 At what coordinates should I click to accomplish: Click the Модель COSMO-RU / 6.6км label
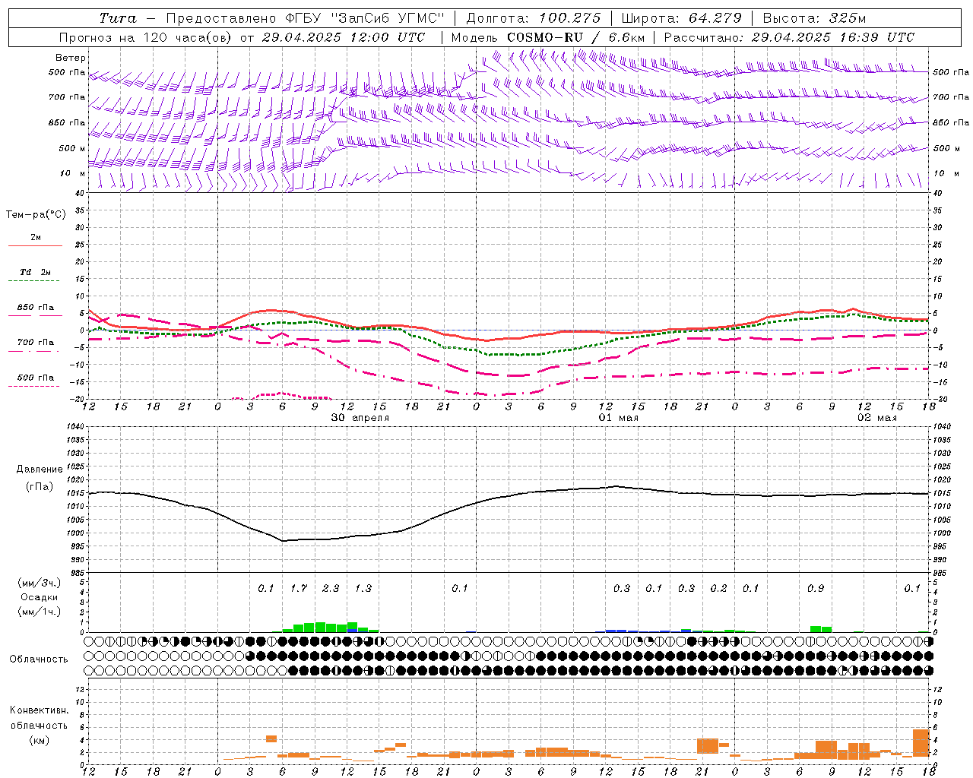pyautogui.click(x=548, y=37)
